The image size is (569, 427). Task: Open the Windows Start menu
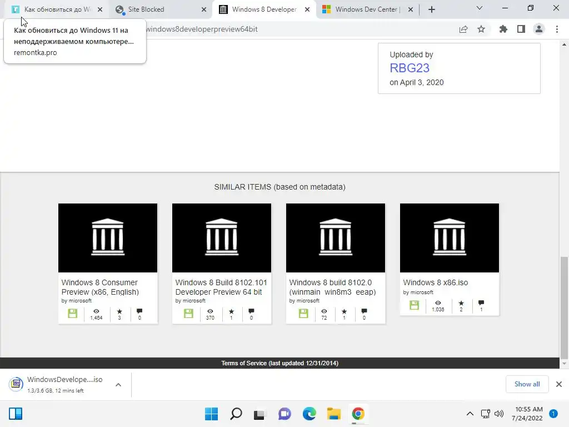[212, 414]
